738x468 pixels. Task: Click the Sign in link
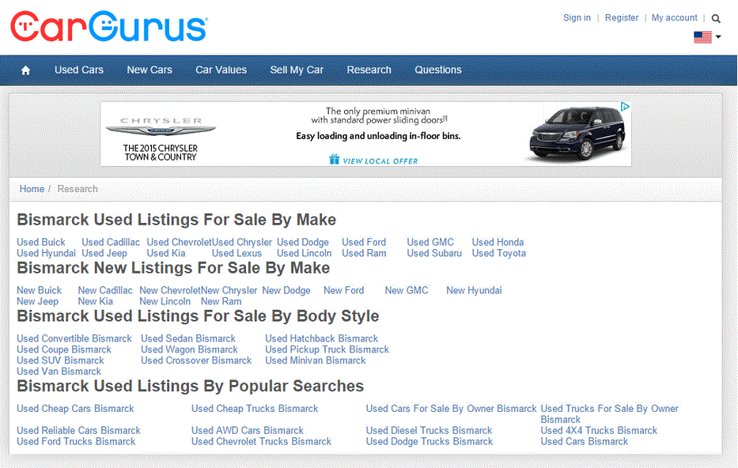tap(577, 18)
